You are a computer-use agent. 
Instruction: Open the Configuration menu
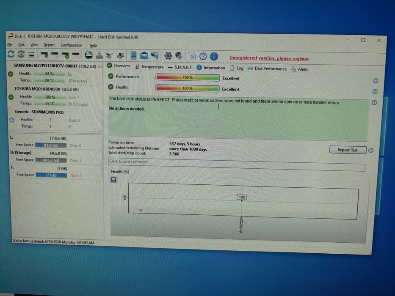72,45
